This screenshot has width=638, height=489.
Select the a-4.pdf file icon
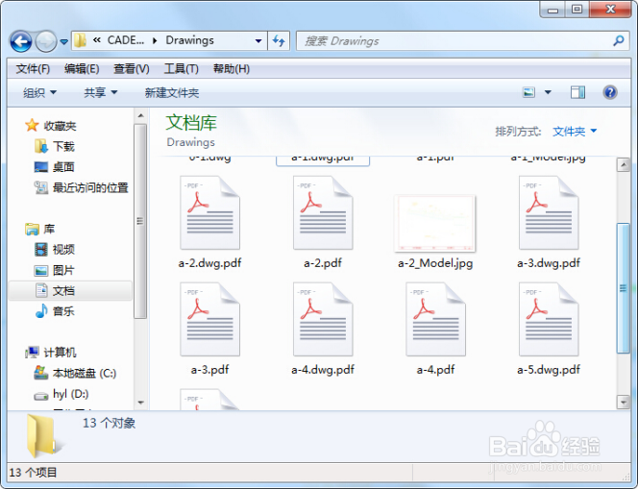pyautogui.click(x=435, y=319)
